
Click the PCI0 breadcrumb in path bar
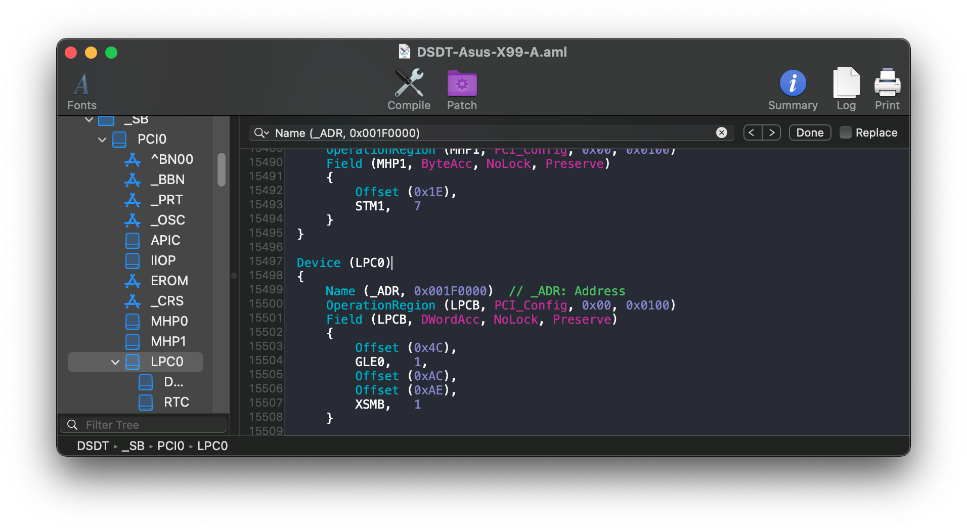170,446
